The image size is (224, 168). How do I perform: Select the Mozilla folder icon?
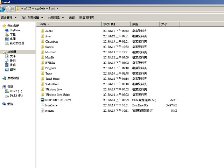coord(42,57)
